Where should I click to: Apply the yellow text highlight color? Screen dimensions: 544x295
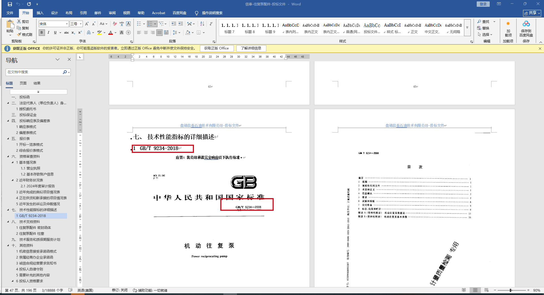(100, 32)
